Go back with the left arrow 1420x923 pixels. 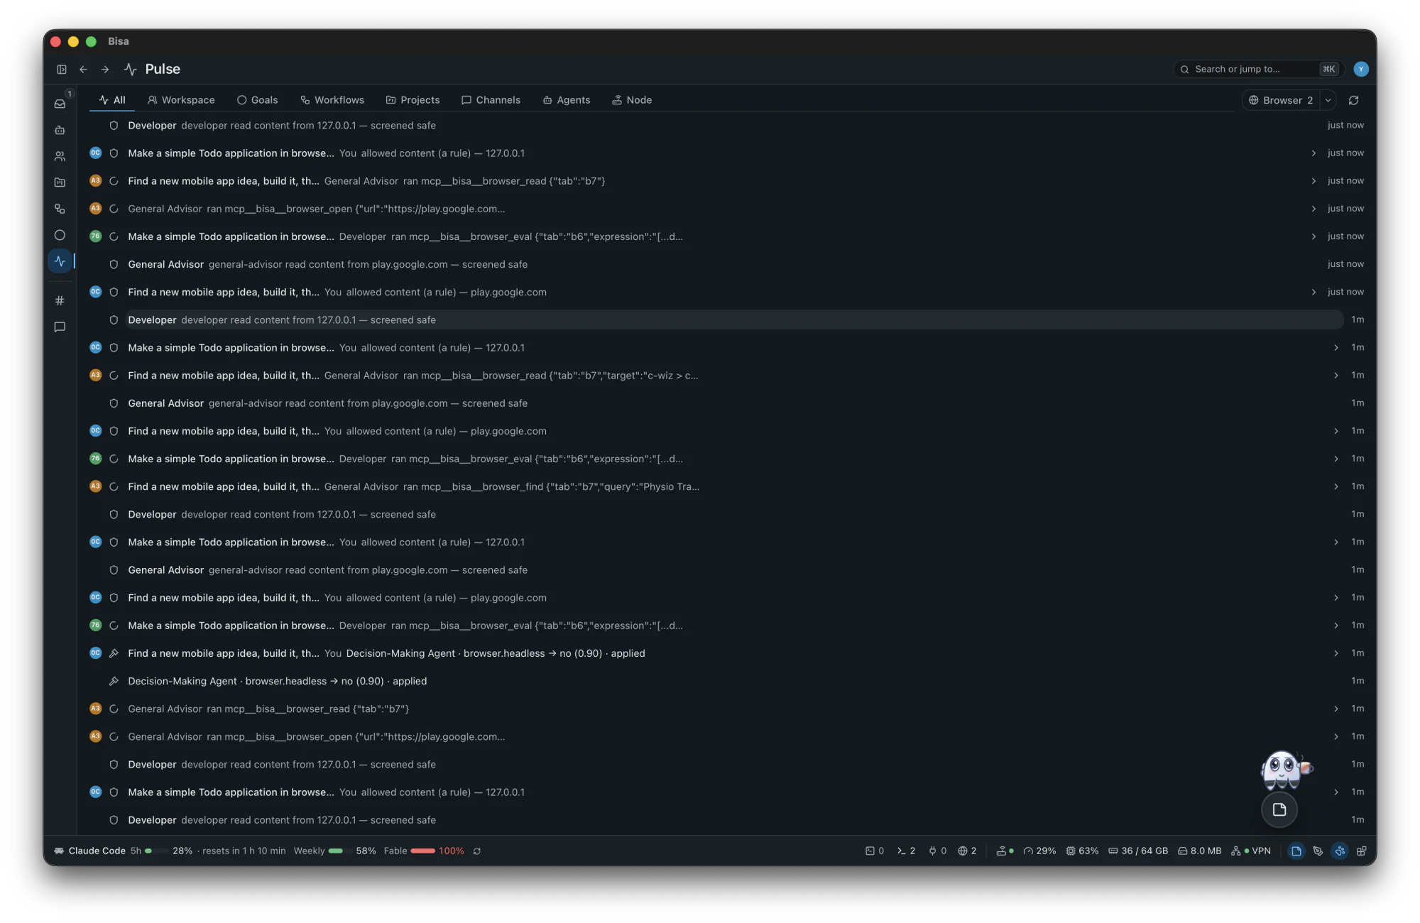coord(84,70)
